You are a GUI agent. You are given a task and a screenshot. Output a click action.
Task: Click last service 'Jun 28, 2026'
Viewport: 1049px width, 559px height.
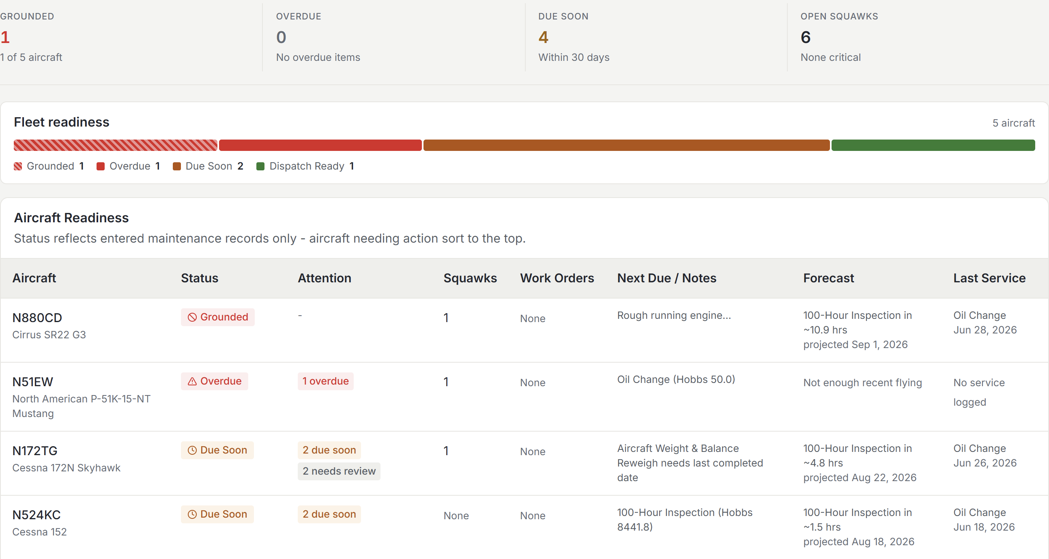point(985,330)
